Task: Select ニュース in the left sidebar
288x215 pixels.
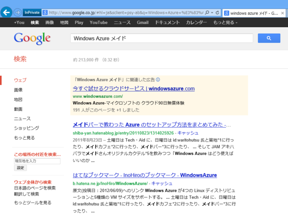Action: coord(22,119)
